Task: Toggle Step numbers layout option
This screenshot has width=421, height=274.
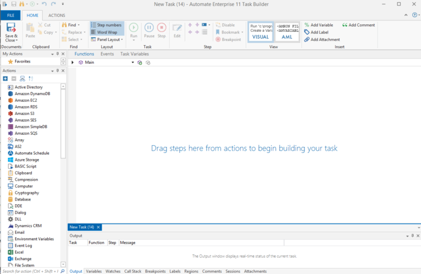Action: click(106, 25)
